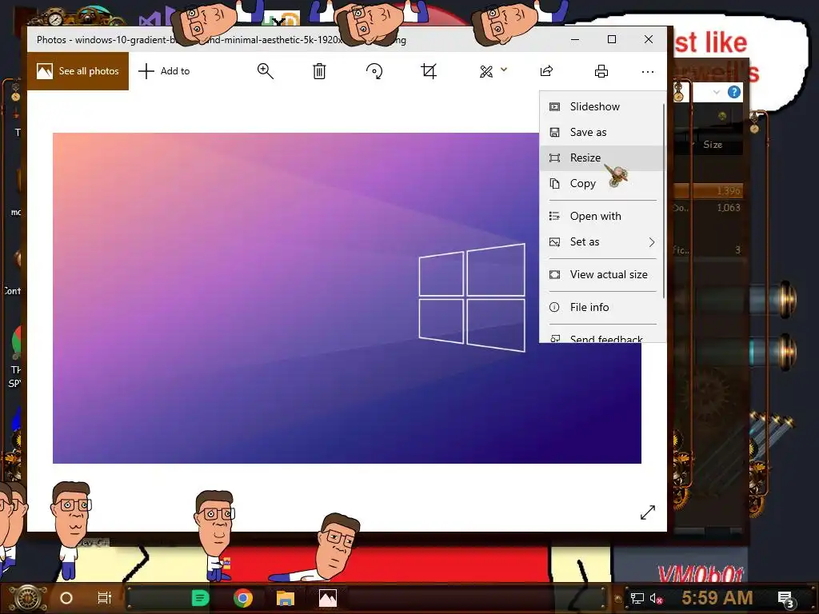Select Resize in the menu

click(x=601, y=157)
